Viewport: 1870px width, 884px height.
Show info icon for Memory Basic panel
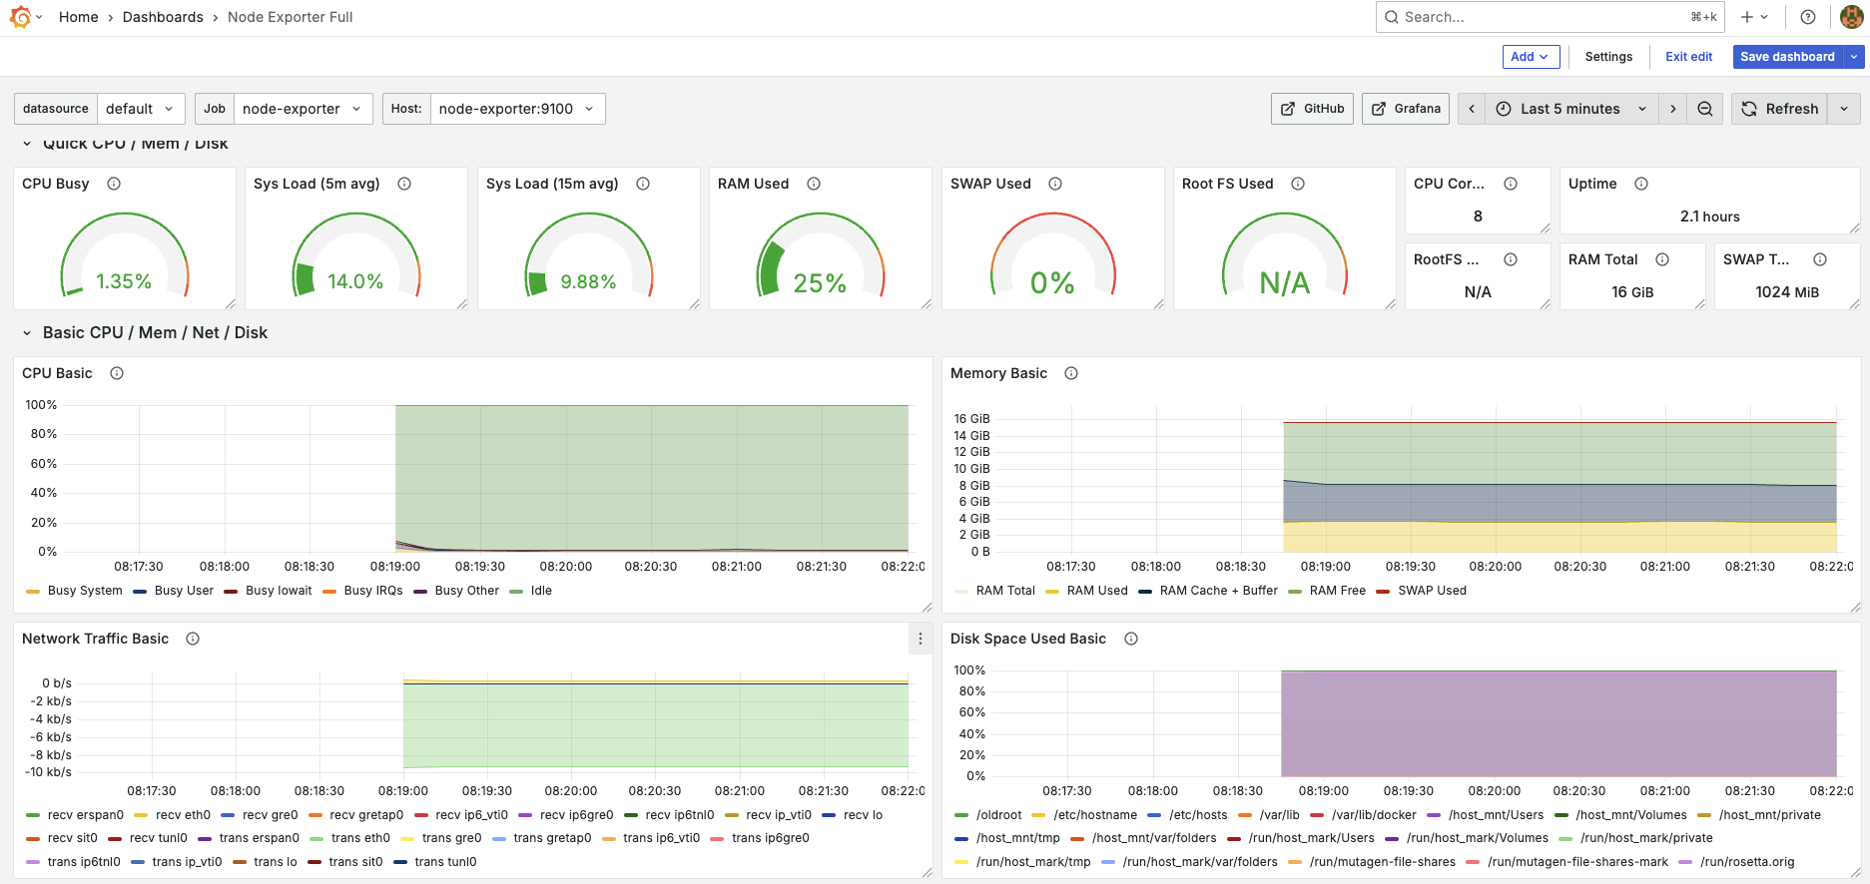click(1071, 373)
